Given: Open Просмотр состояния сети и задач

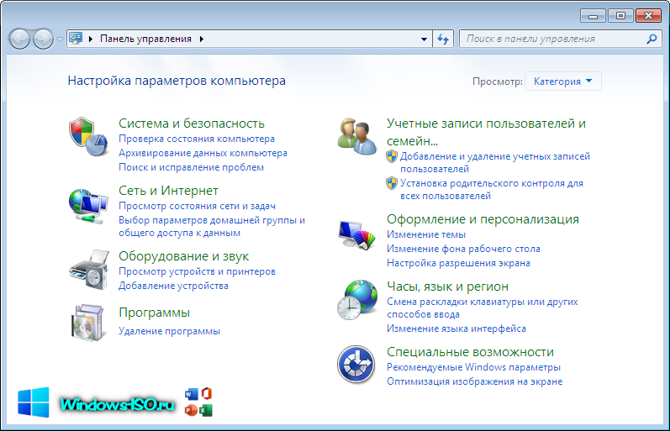Looking at the screenshot, I should click(197, 206).
